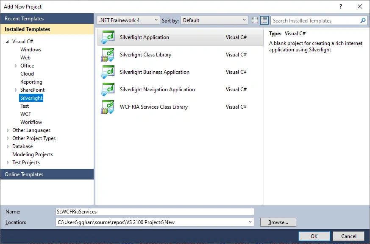Open the dialog help question mark
Screen dimensions: 370x244
pos(340,7)
